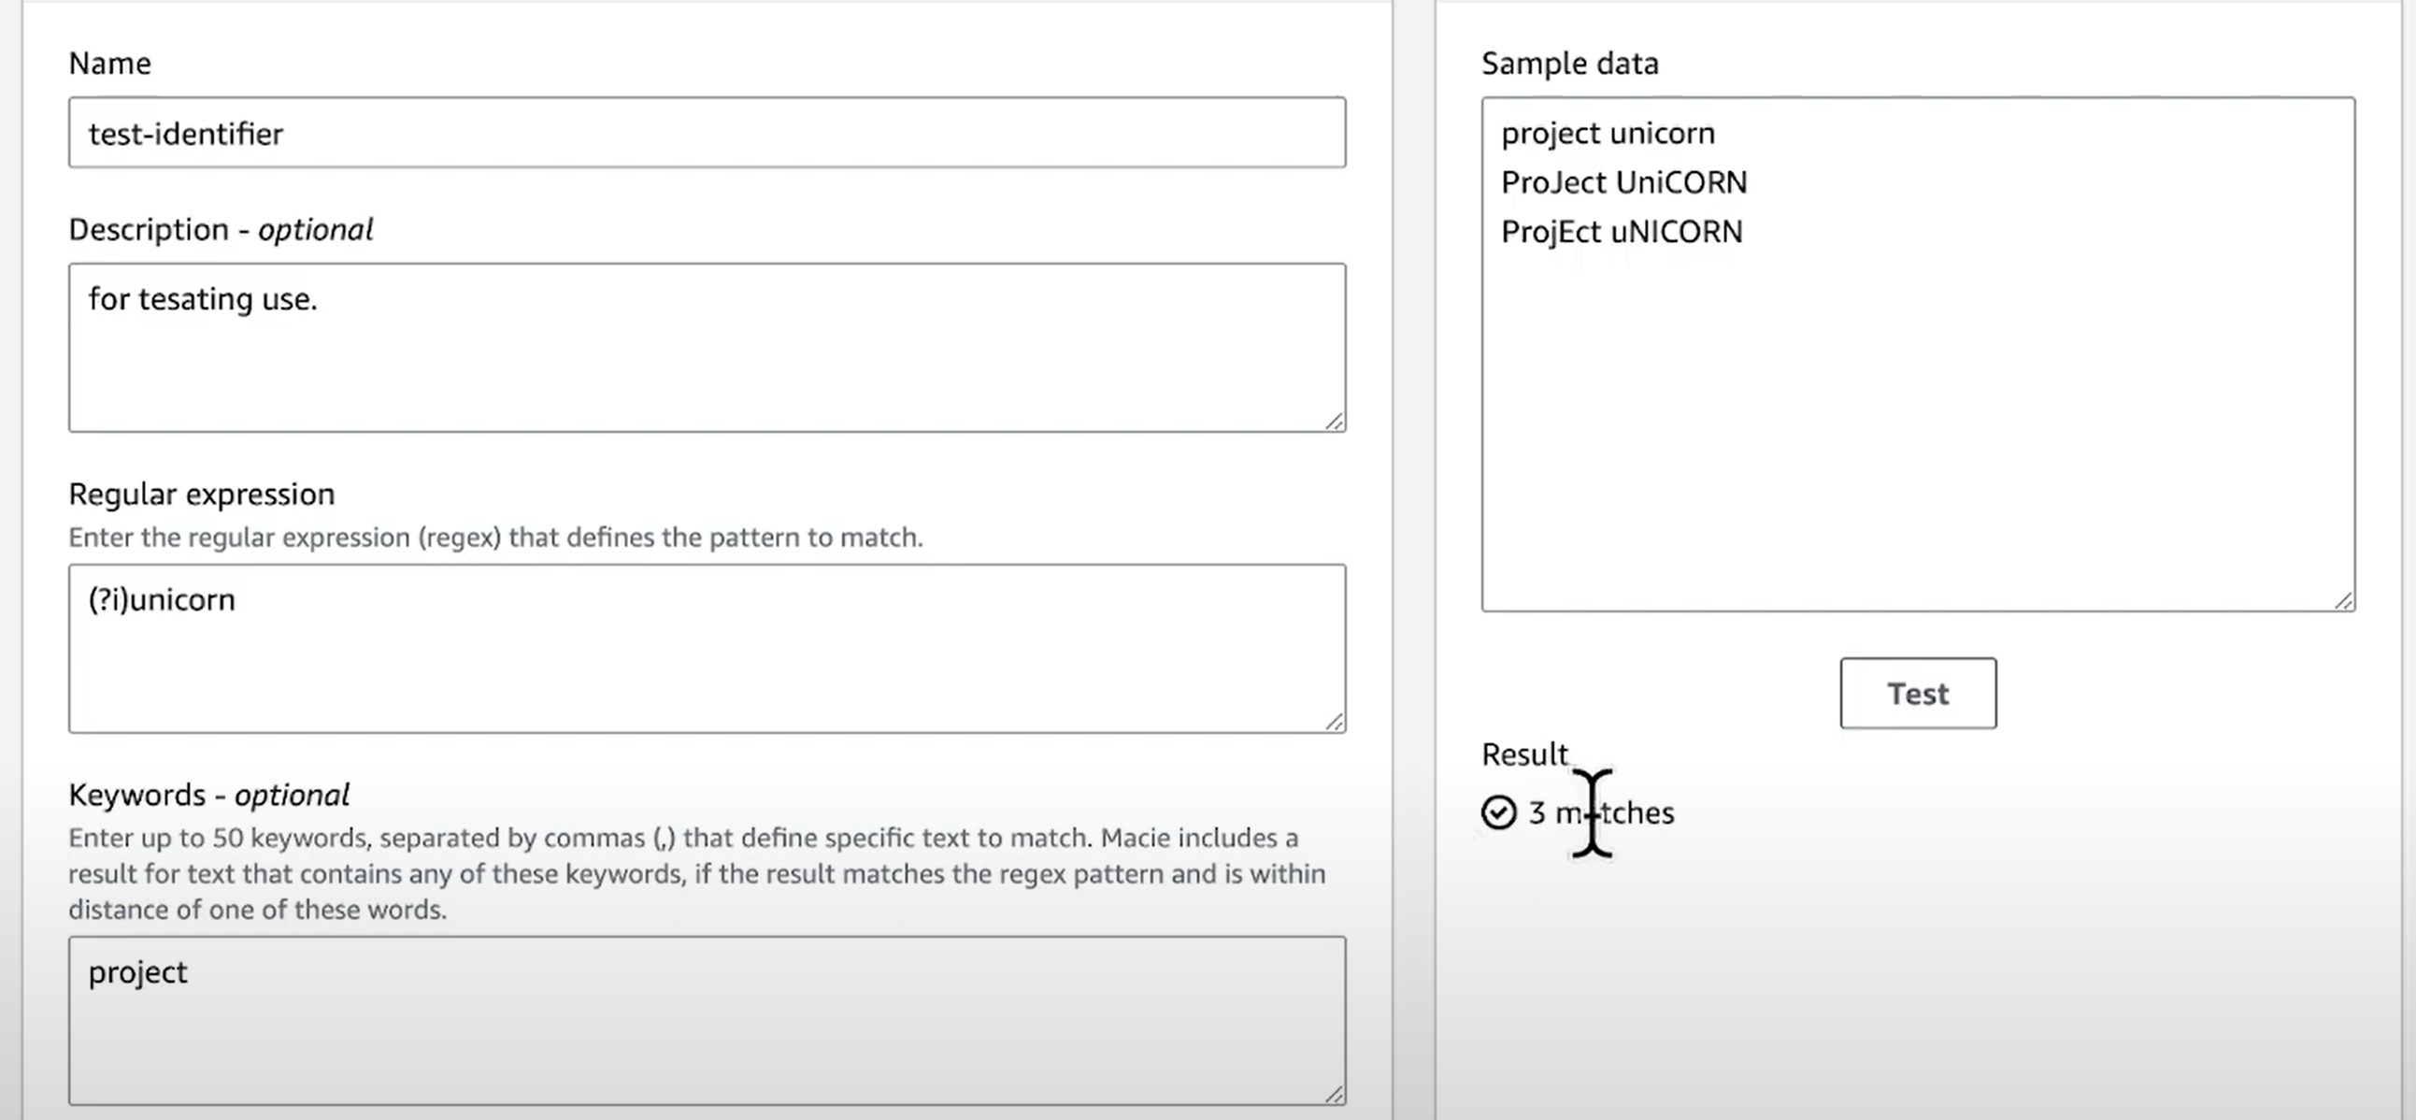Click the resize handle of Sample data area
Viewport: 2416px width, 1120px height.
click(x=2344, y=600)
